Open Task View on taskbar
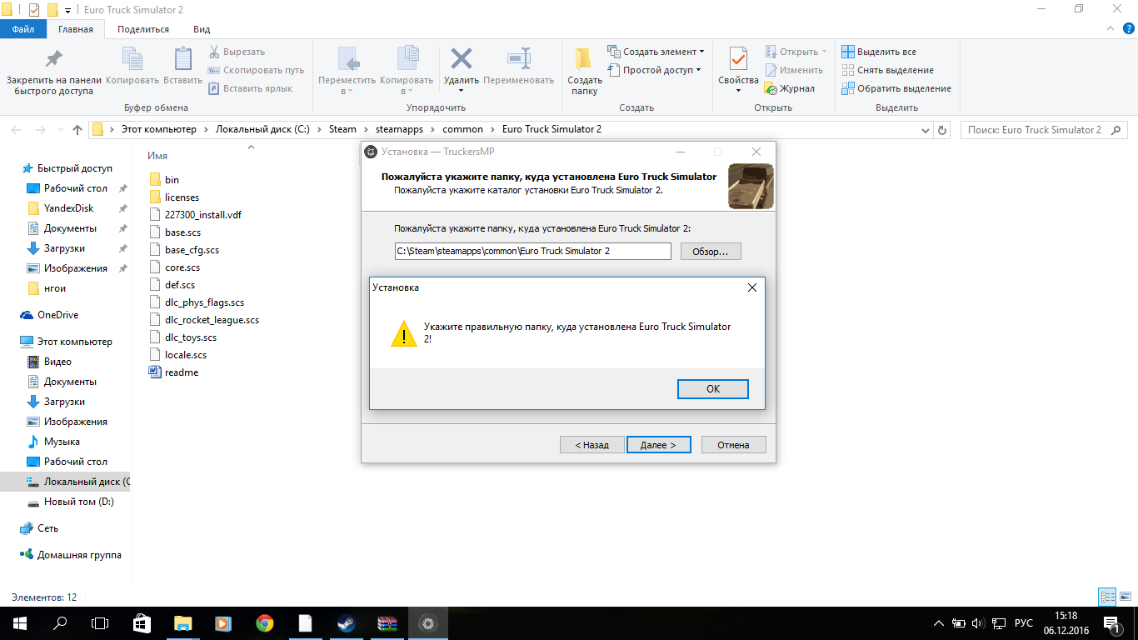The image size is (1138, 640). click(x=100, y=623)
